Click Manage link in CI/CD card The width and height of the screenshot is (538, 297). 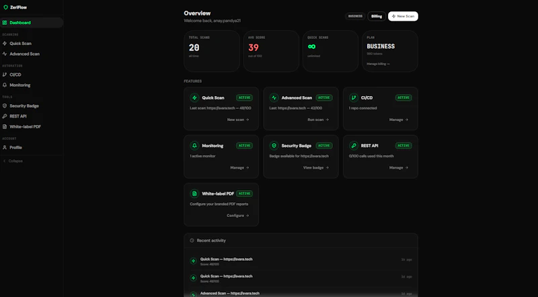pyautogui.click(x=399, y=120)
